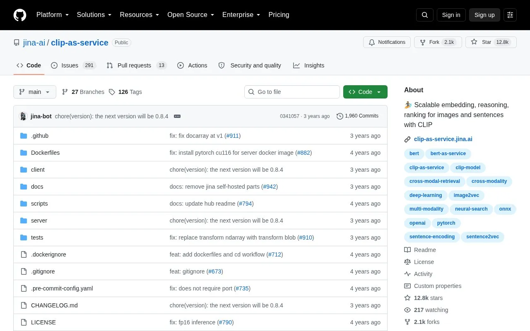Select the cross-modal-retrieval topic tag
Viewport: 530px width, 331px height.
[435, 181]
